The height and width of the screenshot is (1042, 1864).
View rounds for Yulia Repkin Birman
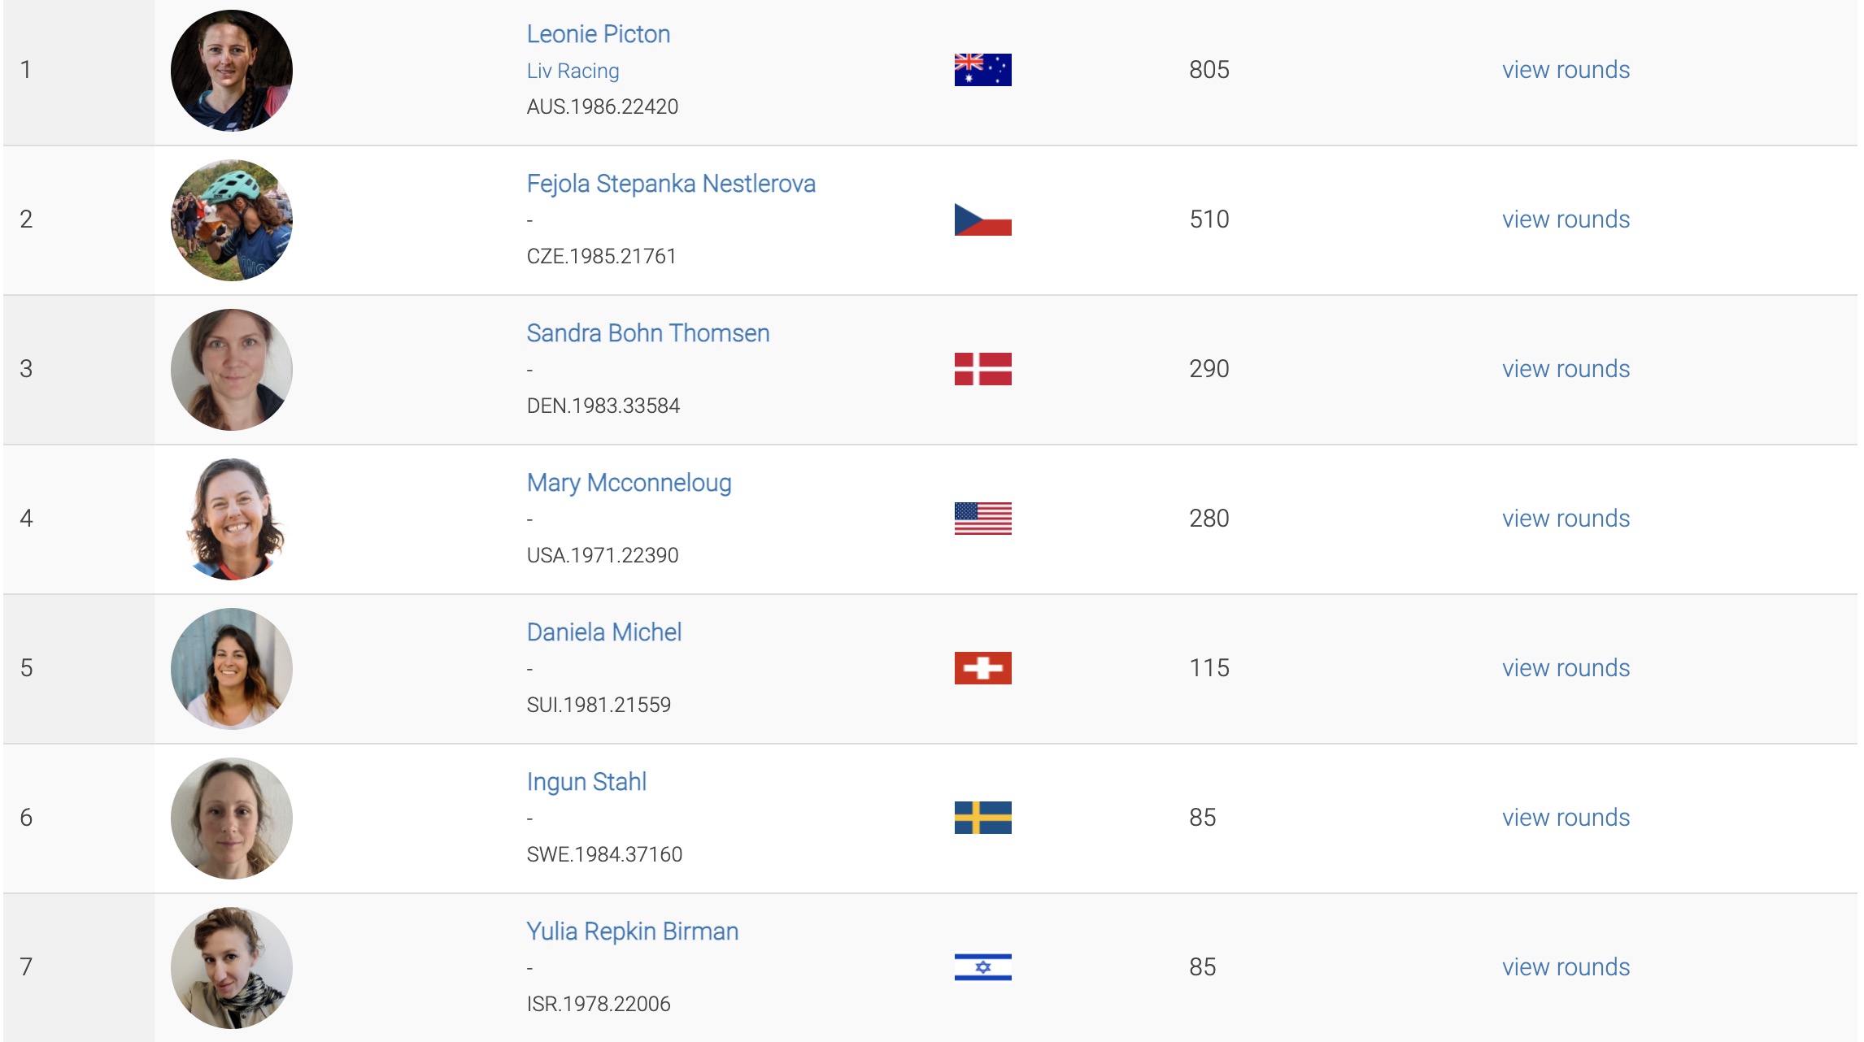point(1566,967)
